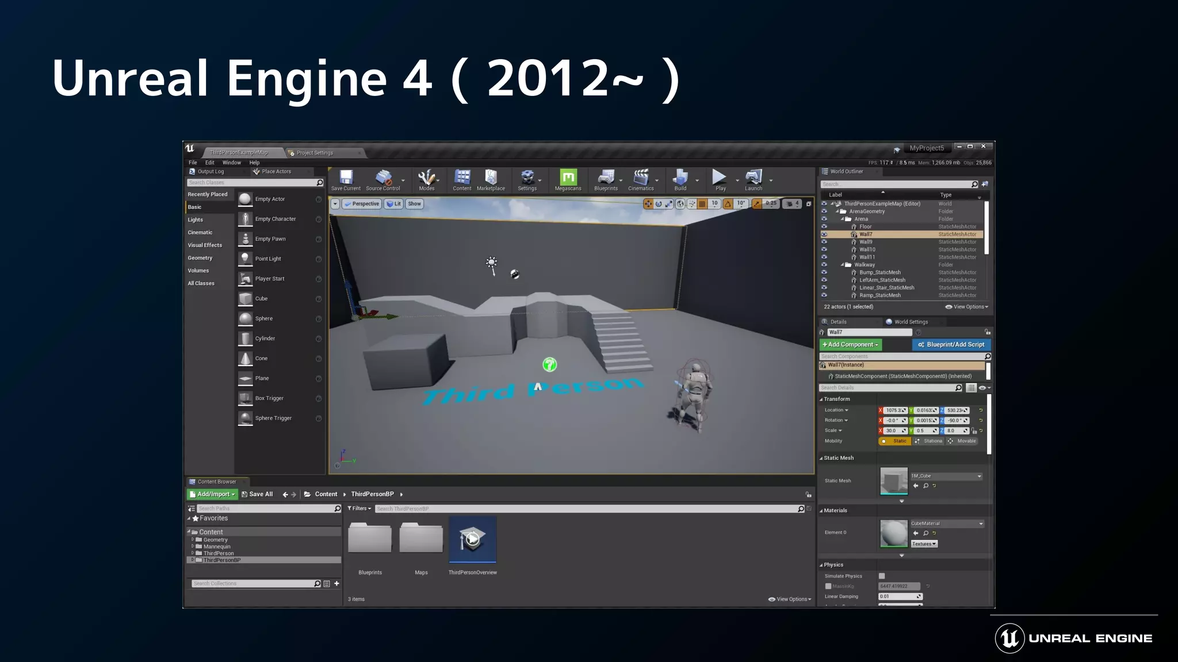Click browse-to-asset arrow for static mesh

[x=915, y=486]
